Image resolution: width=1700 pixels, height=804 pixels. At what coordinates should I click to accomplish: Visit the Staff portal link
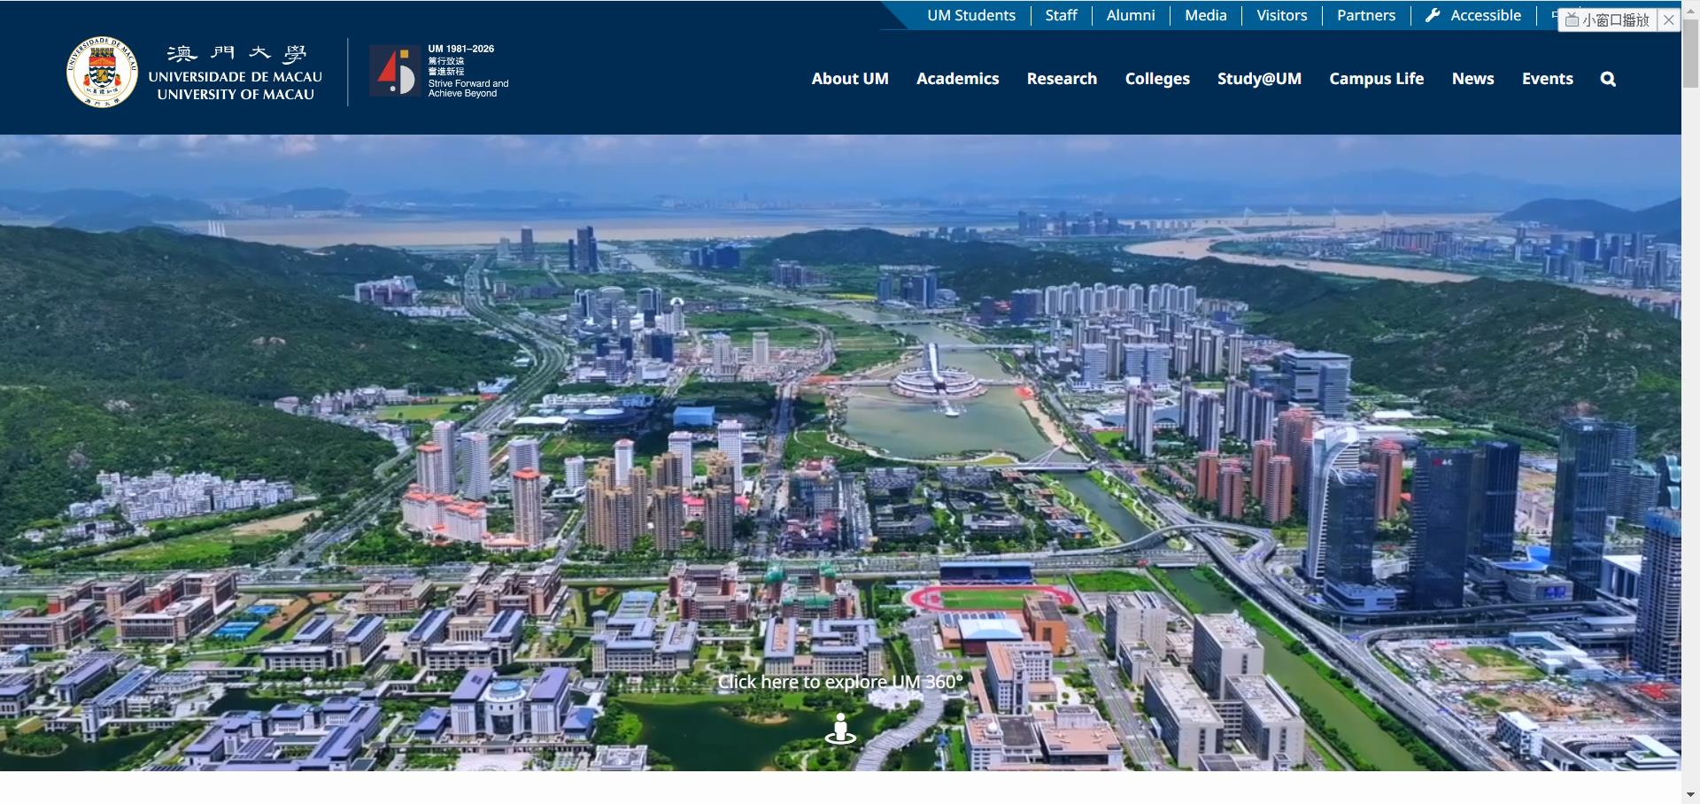pos(1061,15)
